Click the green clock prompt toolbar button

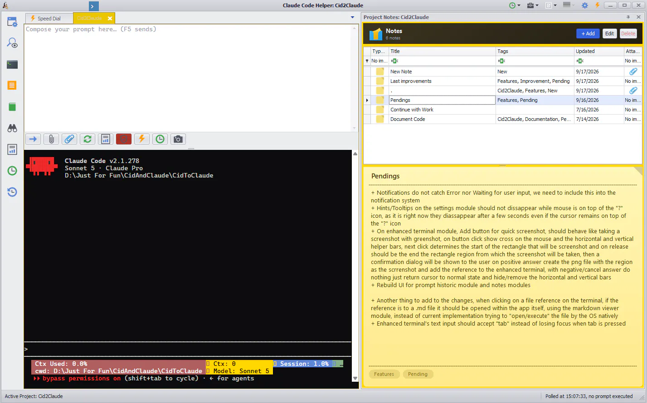[x=160, y=139]
